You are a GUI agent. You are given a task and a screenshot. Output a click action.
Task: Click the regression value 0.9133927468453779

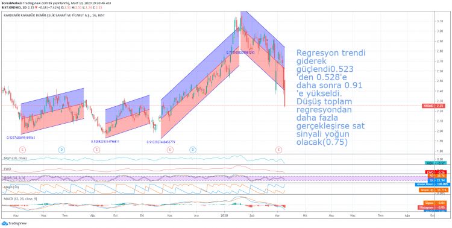point(161,142)
